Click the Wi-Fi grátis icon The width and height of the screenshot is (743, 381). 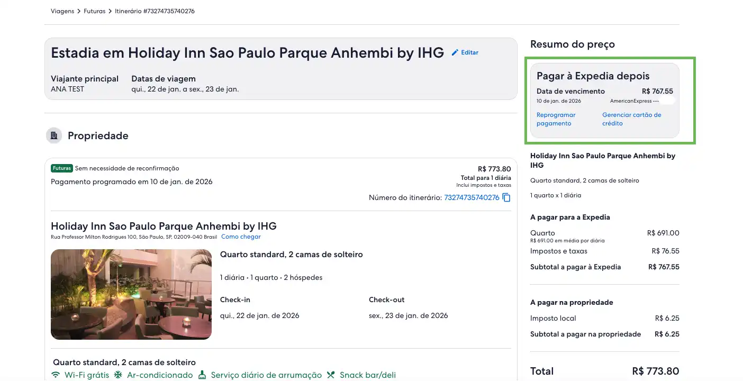pos(57,375)
